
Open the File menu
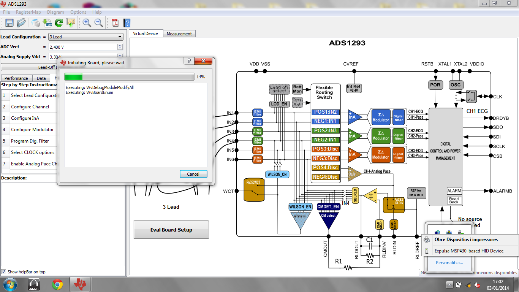coord(6,12)
